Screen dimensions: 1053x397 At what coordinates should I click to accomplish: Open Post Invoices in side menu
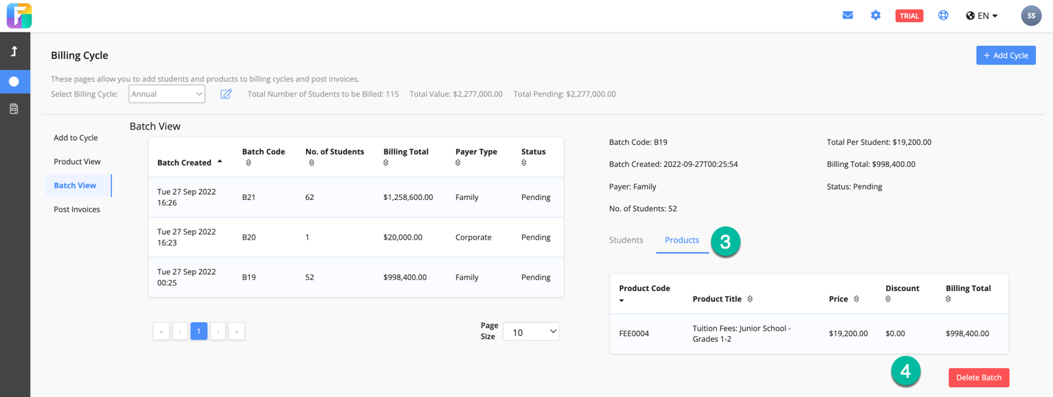click(x=76, y=210)
